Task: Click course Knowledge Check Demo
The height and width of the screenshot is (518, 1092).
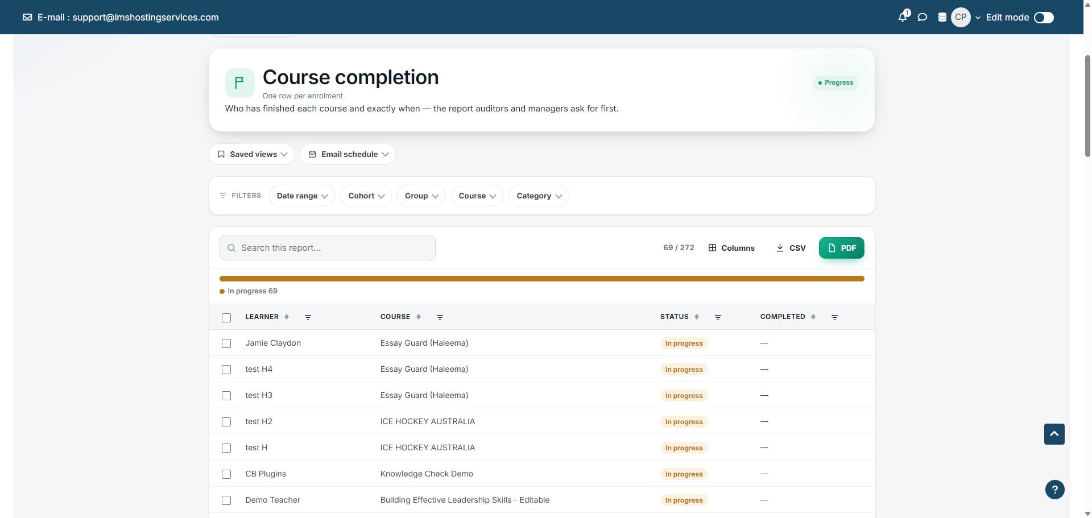Action: point(427,474)
